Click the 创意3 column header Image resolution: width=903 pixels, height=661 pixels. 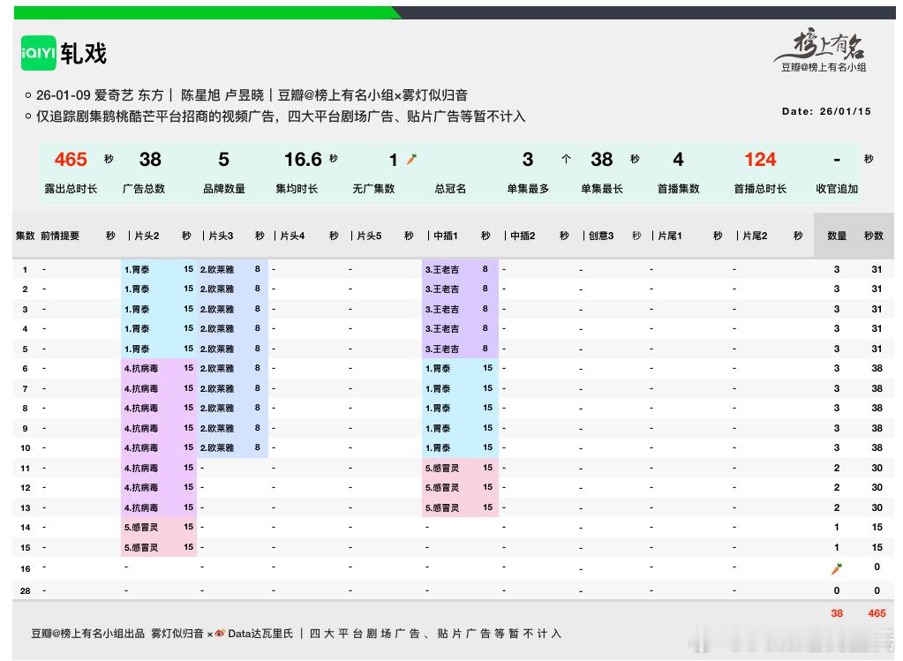point(600,236)
